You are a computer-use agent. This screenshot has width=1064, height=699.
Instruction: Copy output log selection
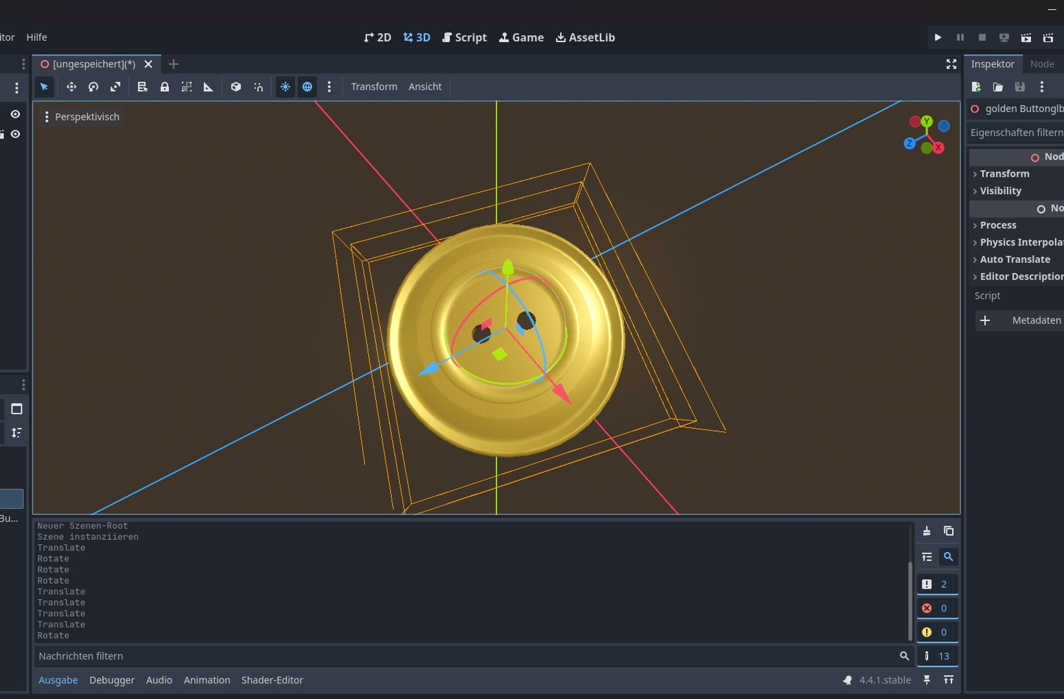click(949, 531)
